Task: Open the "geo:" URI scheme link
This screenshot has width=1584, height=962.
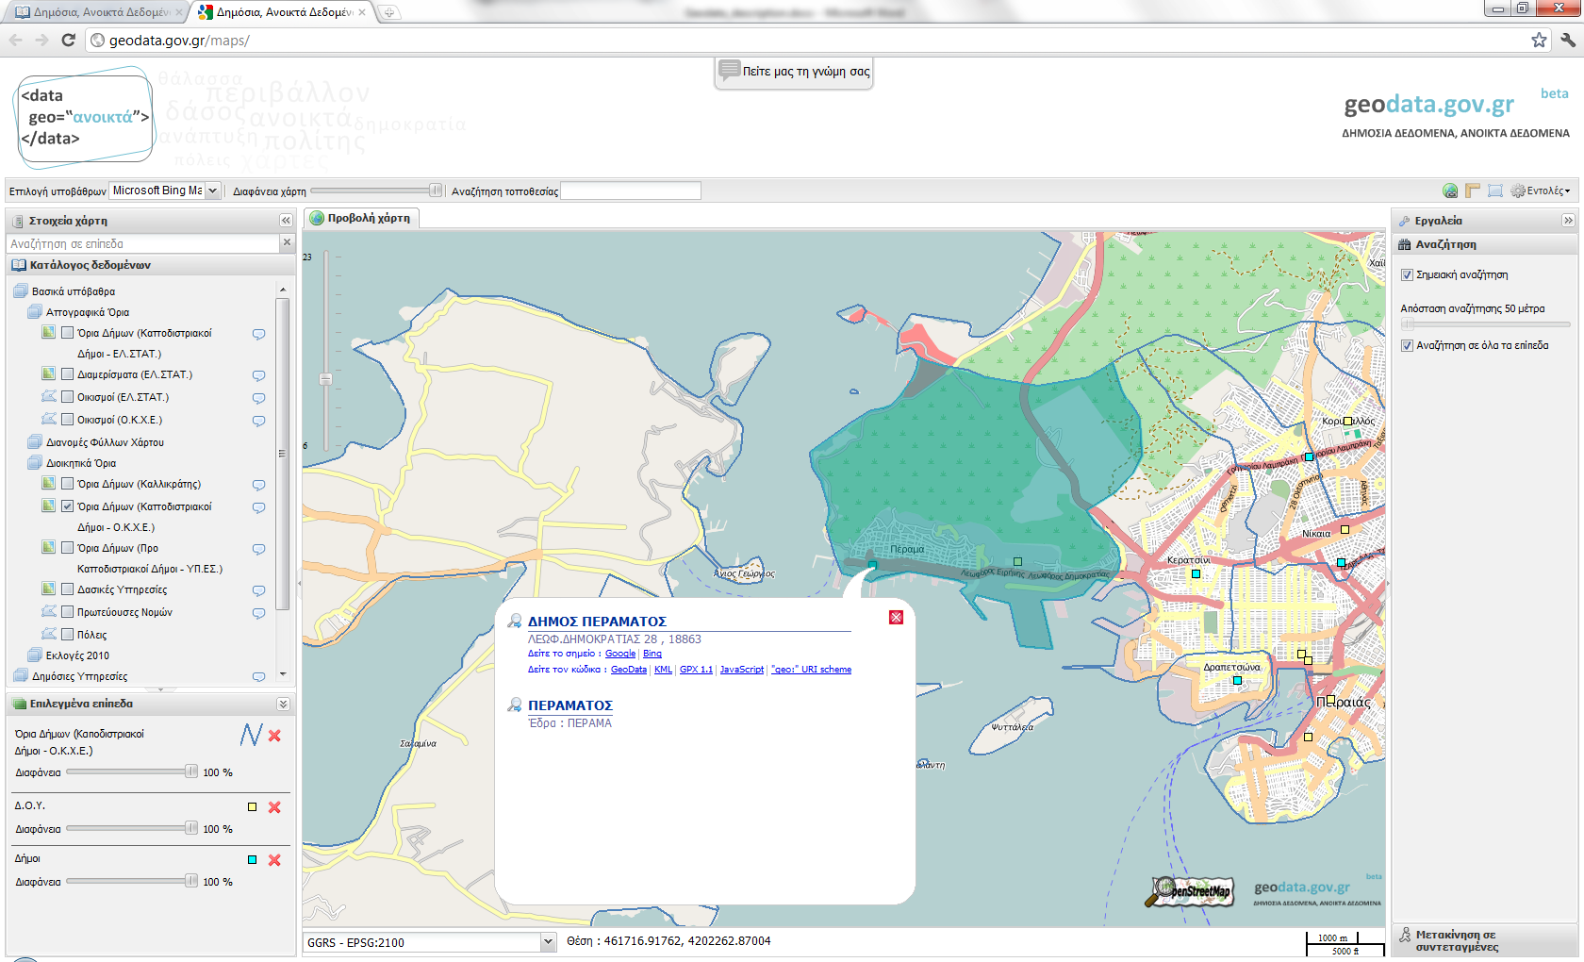Action: pos(811,670)
